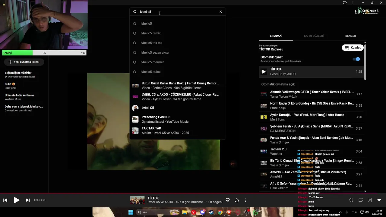Image resolution: width=386 pixels, height=217 pixels.
Task: Select the 'Tamam 2.0' queue track
Action: (311, 151)
